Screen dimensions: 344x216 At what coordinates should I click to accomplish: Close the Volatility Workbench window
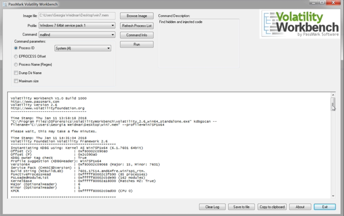pyautogui.click(x=333, y=3)
